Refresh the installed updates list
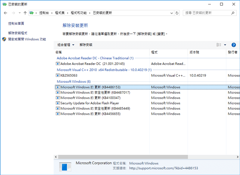This screenshot has height=175, width=240. pyautogui.click(x=177, y=13)
